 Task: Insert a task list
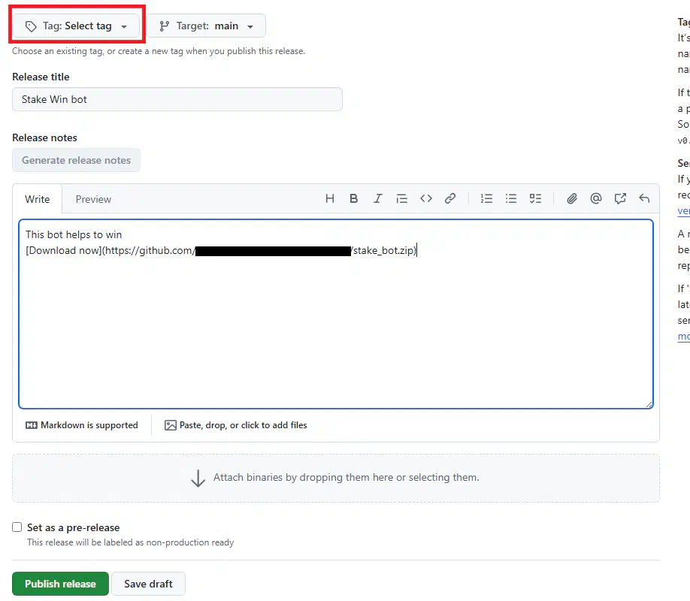pos(535,199)
